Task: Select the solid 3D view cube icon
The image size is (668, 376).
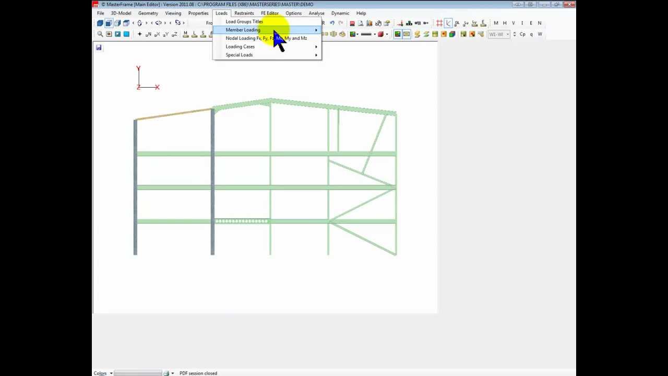Action: click(100, 23)
